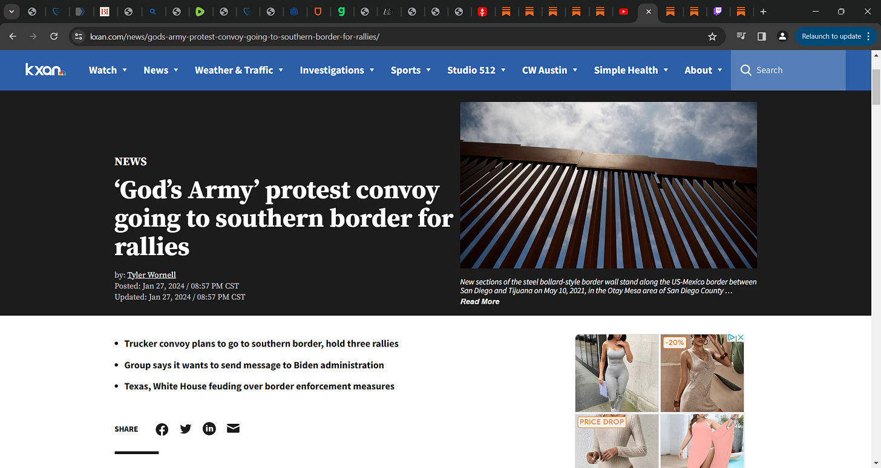Share the article on Facebook
This screenshot has width=881, height=468.
pyautogui.click(x=162, y=429)
